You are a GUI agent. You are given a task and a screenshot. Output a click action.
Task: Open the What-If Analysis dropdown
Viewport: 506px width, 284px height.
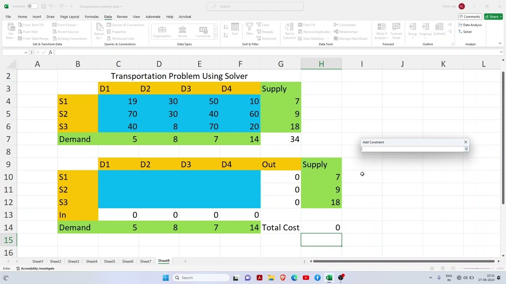(381, 31)
